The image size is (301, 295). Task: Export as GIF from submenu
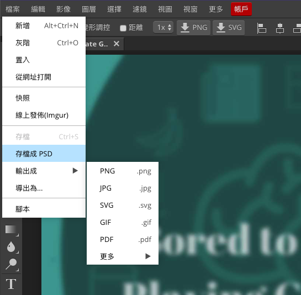(x=123, y=222)
